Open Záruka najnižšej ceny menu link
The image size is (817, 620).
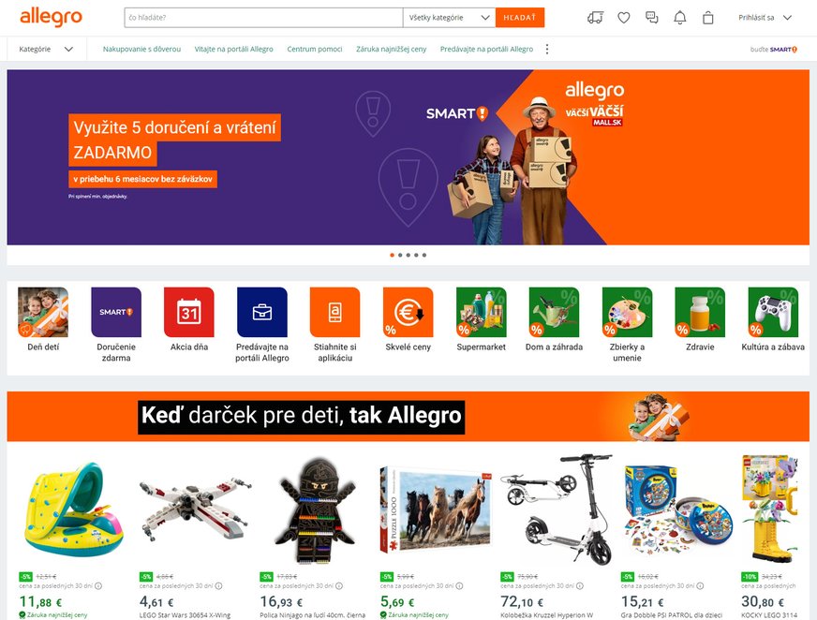(x=392, y=49)
